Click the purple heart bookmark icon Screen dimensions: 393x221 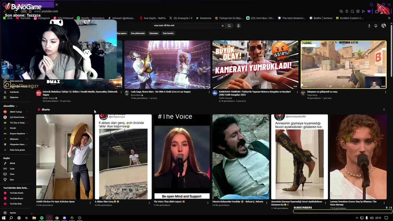coord(369,11)
